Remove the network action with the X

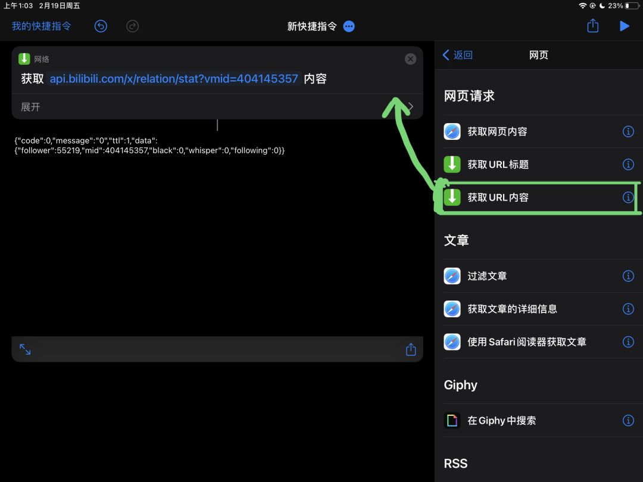point(410,59)
